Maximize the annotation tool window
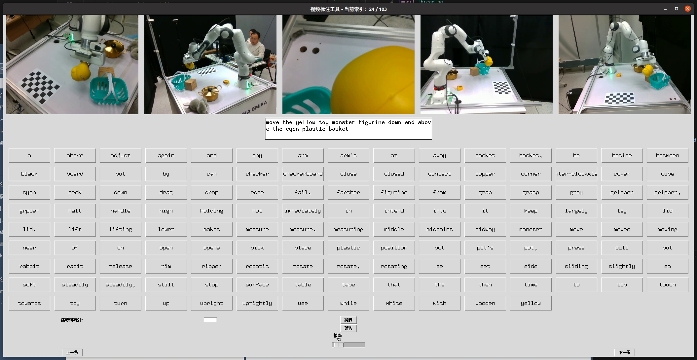The width and height of the screenshot is (697, 360). [x=676, y=9]
